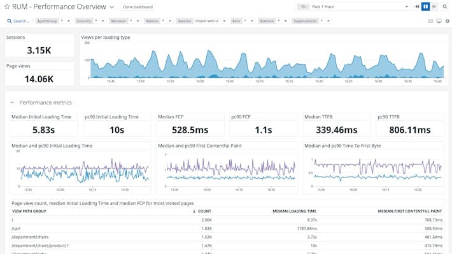The image size is (452, 254).
Task: Open the zoom-out magnifier next to time controls
Action: coord(445,6)
